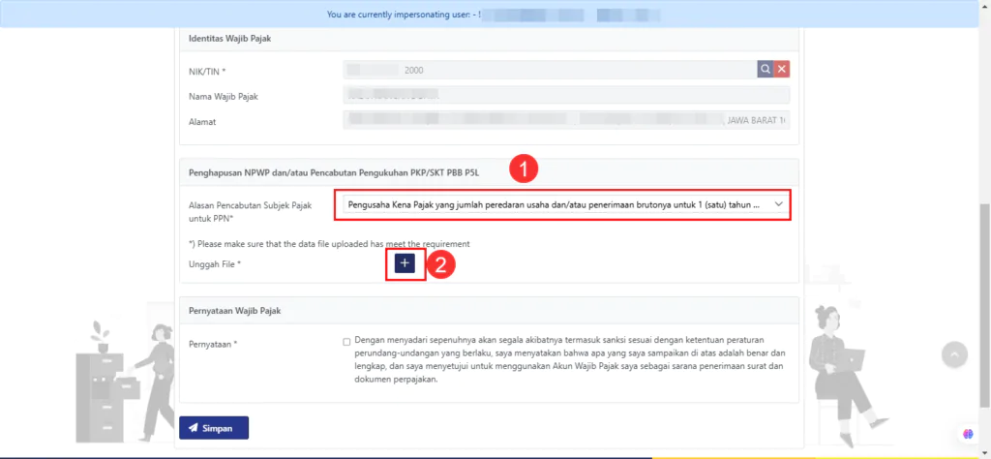Screen dimensions: 991x459
Task: Click the Nama Wajib Pajak field
Action: click(x=566, y=96)
